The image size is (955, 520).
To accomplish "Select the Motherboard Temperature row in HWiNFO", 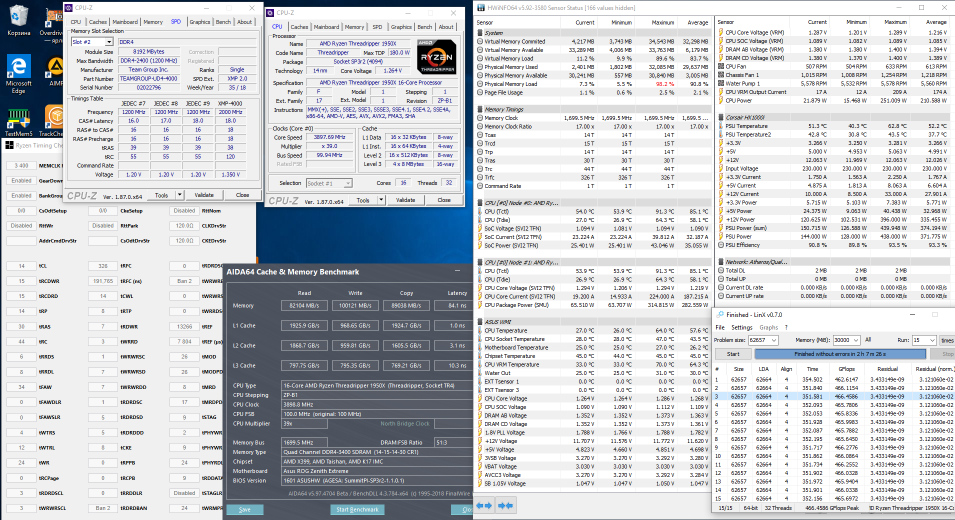I will pyautogui.click(x=593, y=347).
